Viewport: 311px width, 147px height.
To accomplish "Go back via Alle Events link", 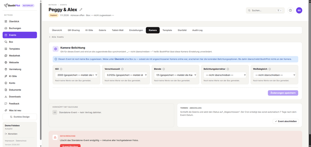I will (56, 37).
